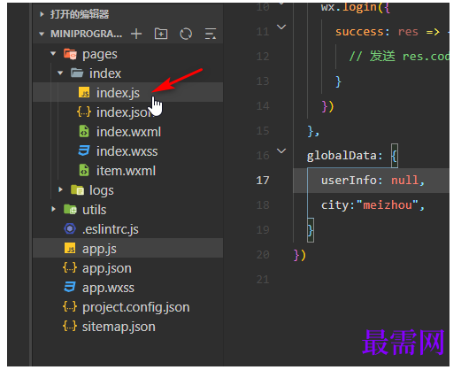
Task: Click the new folder icon
Action: click(161, 34)
